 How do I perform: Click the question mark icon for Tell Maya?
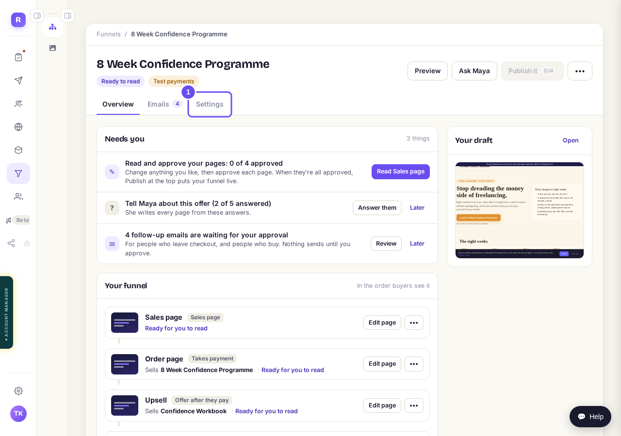112,208
